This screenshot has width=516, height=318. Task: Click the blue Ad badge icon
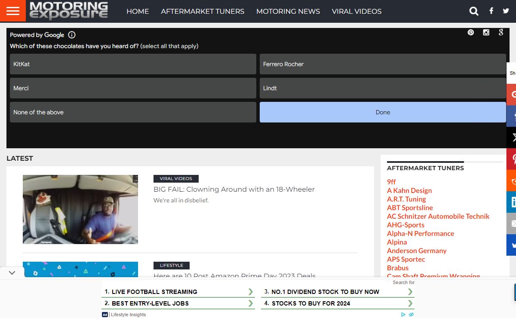(x=105, y=315)
